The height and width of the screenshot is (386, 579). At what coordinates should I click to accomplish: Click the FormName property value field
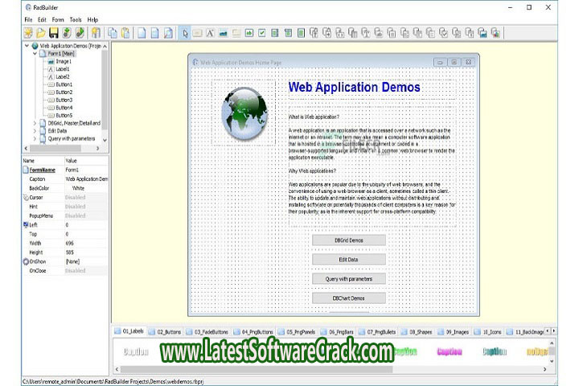point(86,170)
